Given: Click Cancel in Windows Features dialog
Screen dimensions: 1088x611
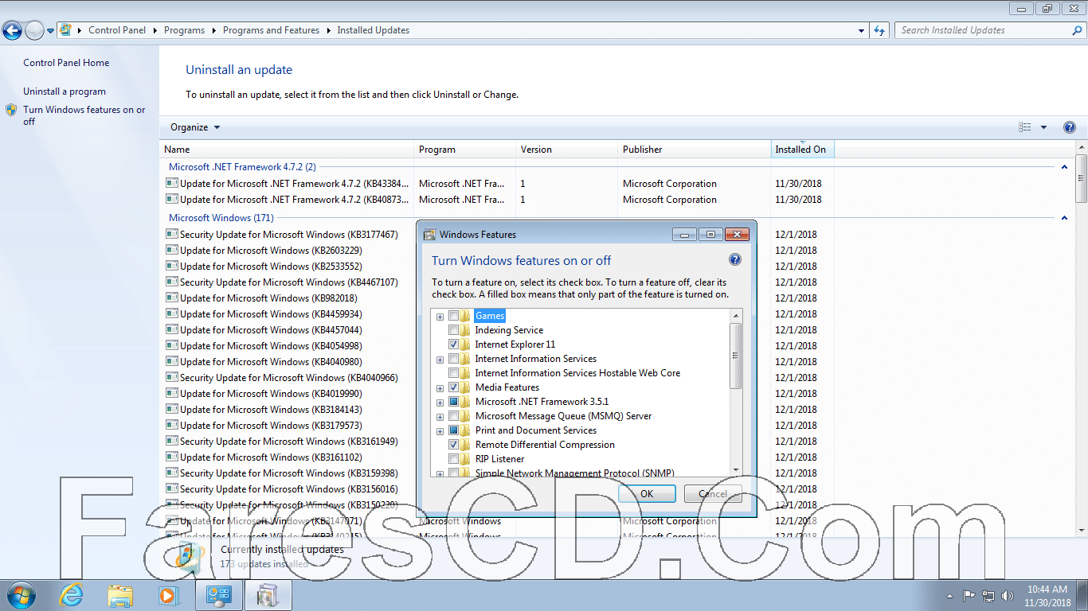Looking at the screenshot, I should tap(713, 494).
